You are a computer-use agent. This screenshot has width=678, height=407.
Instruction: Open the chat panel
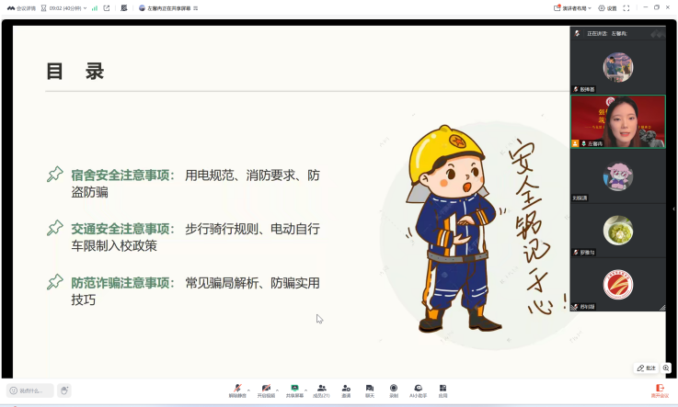(370, 389)
